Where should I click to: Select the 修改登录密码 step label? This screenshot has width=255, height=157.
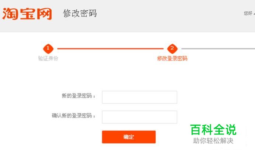point(172,58)
